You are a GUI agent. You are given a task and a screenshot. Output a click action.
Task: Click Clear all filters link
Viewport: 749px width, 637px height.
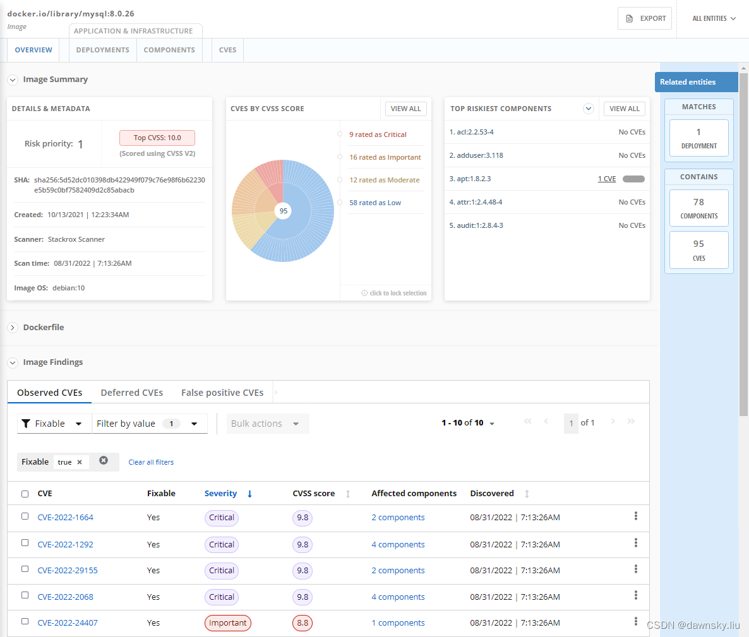[x=151, y=462]
